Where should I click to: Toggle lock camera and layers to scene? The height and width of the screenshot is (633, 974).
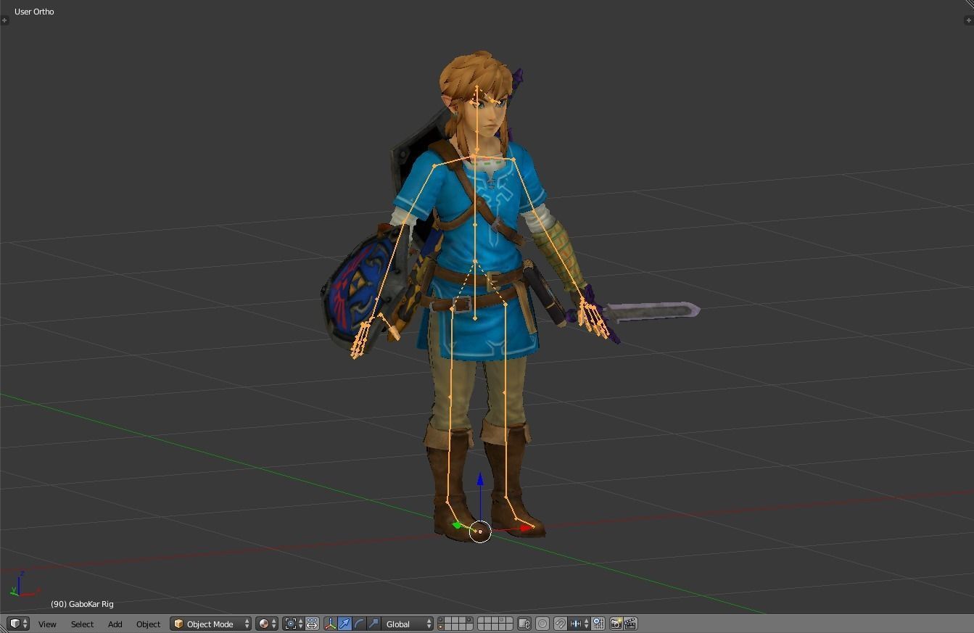pyautogui.click(x=524, y=624)
